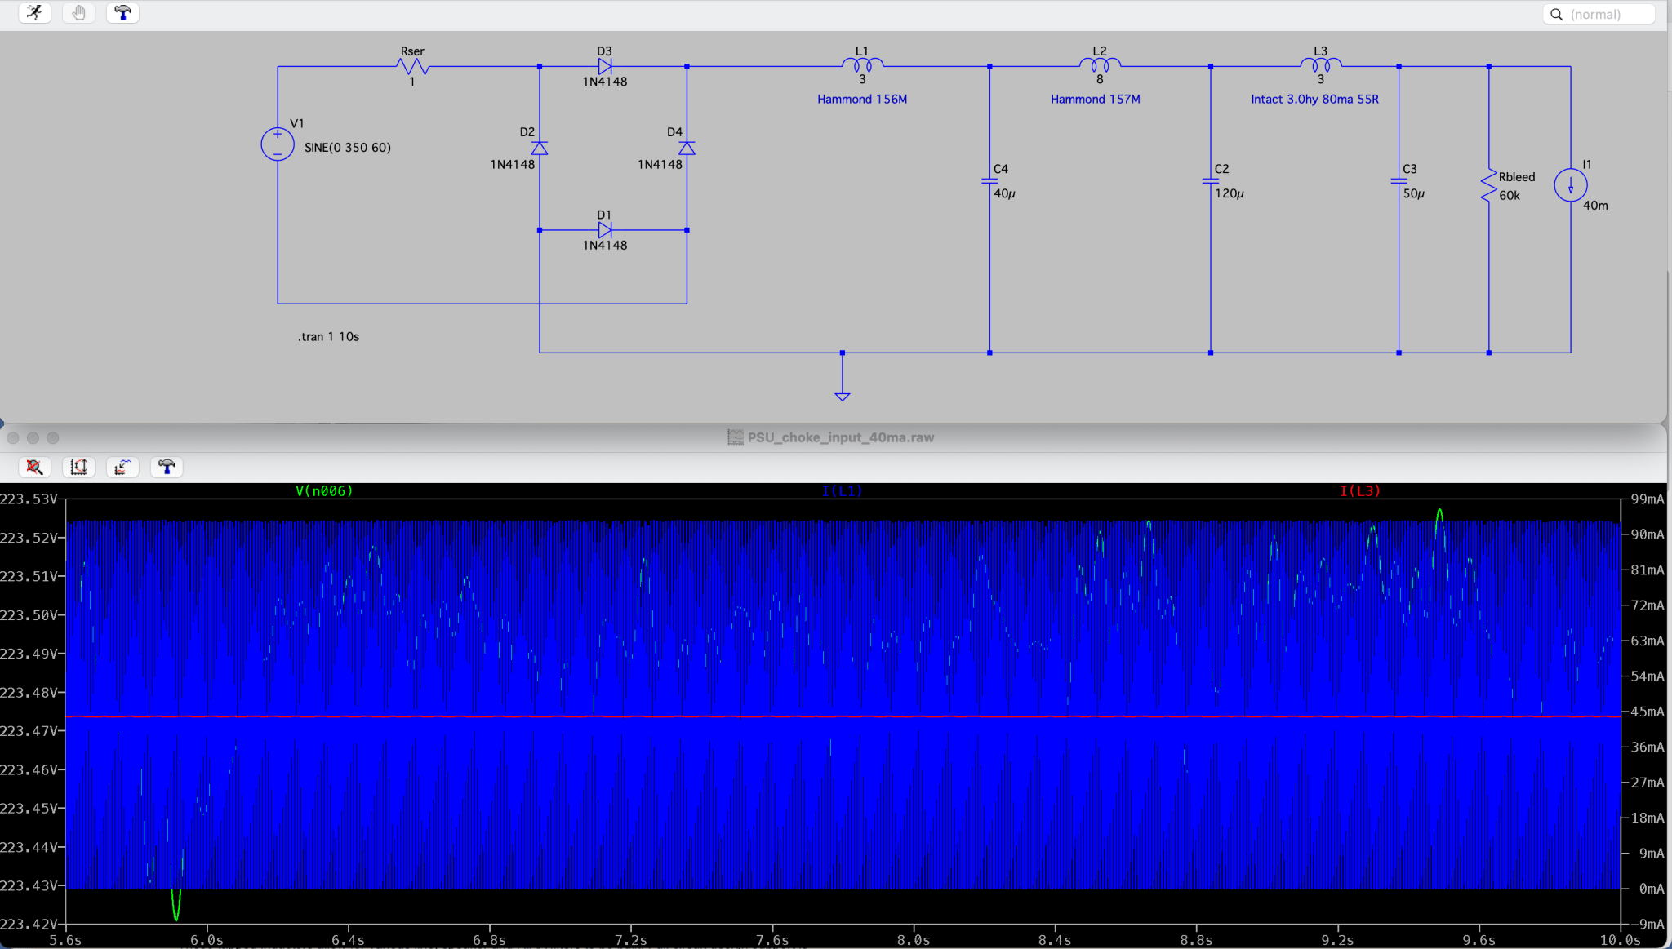Click the 120µ value of capacitor C2
The height and width of the screenshot is (949, 1672).
1230,193
